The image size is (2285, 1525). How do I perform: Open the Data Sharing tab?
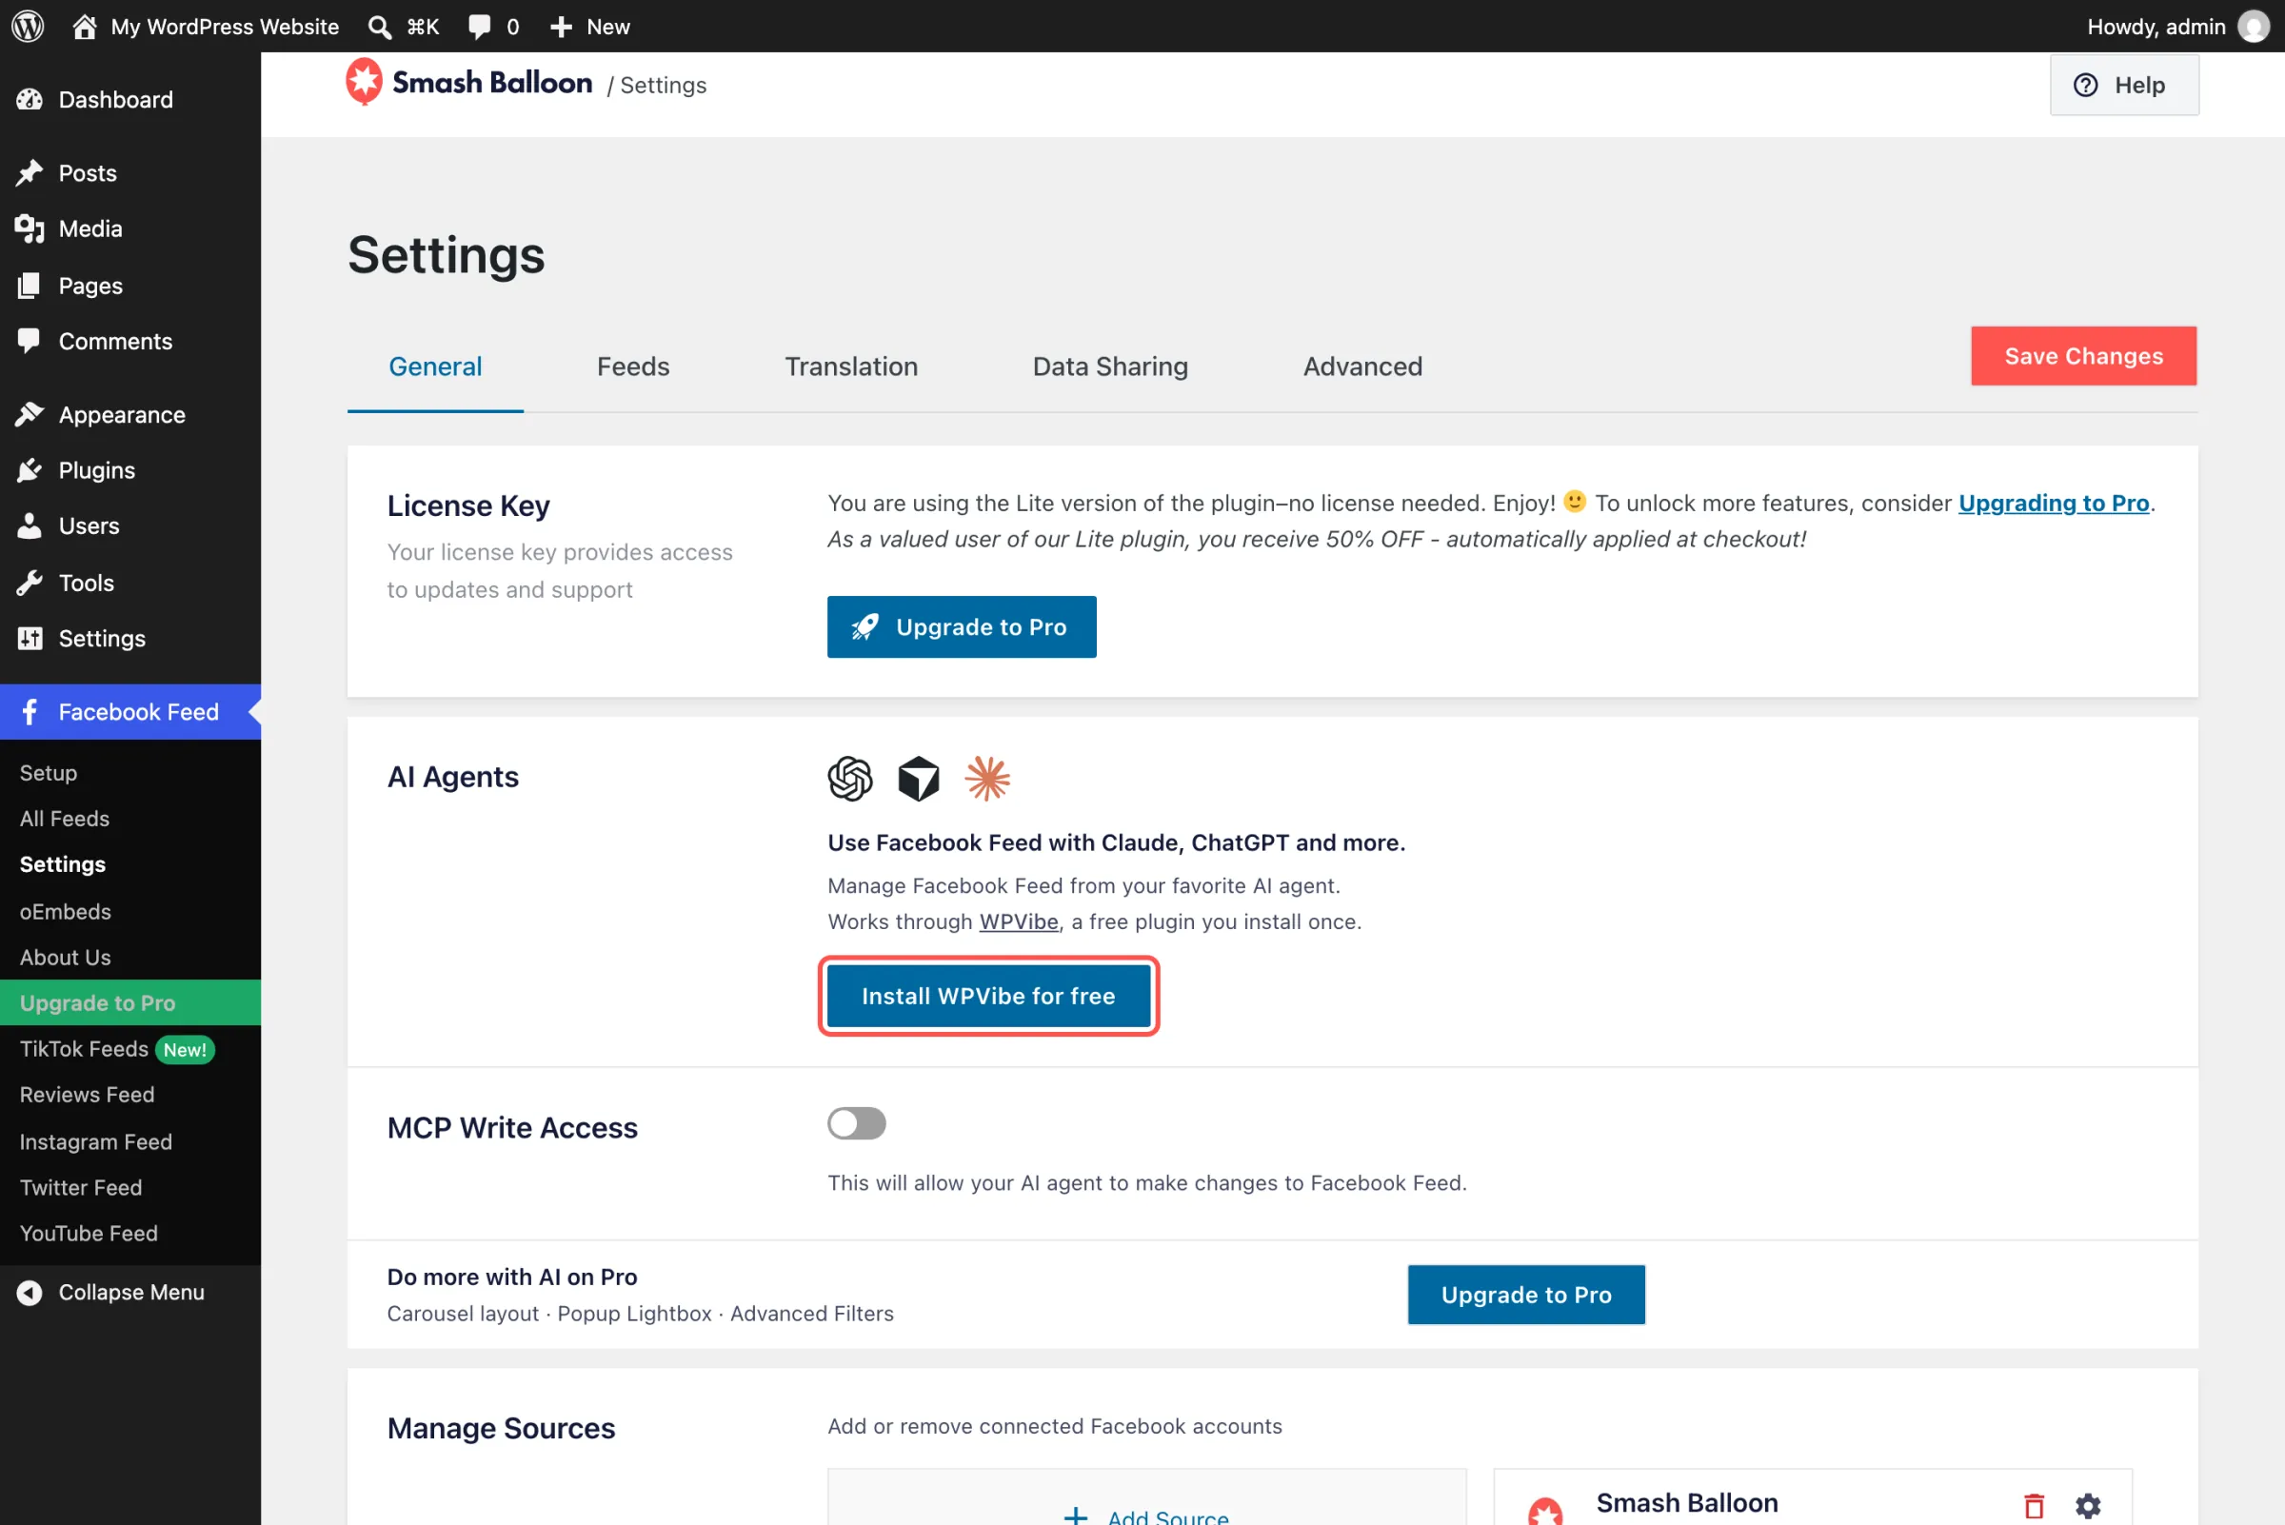(1110, 366)
